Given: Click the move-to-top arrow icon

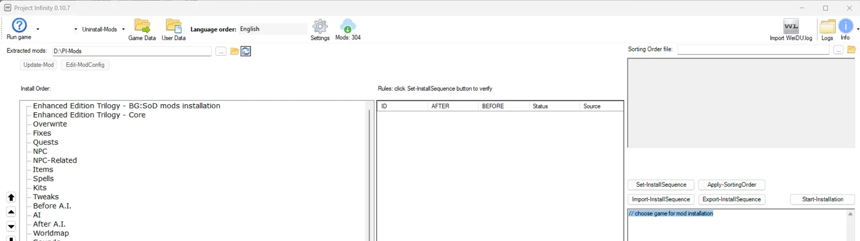Looking at the screenshot, I should (11, 198).
